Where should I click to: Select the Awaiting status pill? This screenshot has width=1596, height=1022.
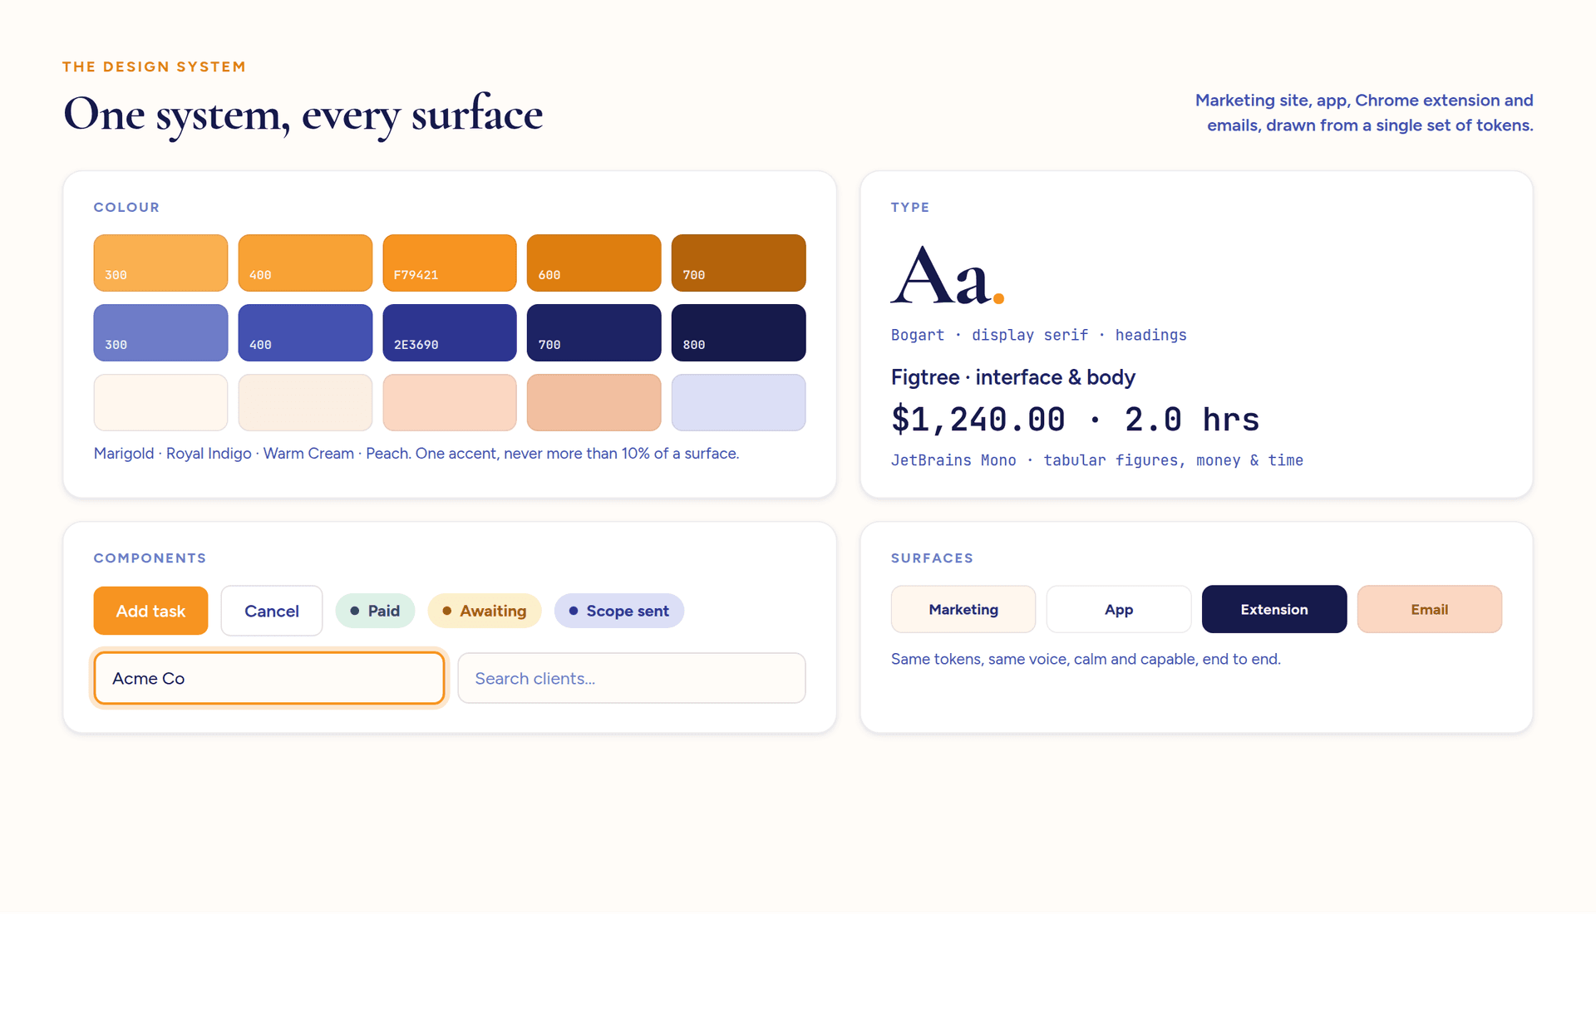pos(485,611)
